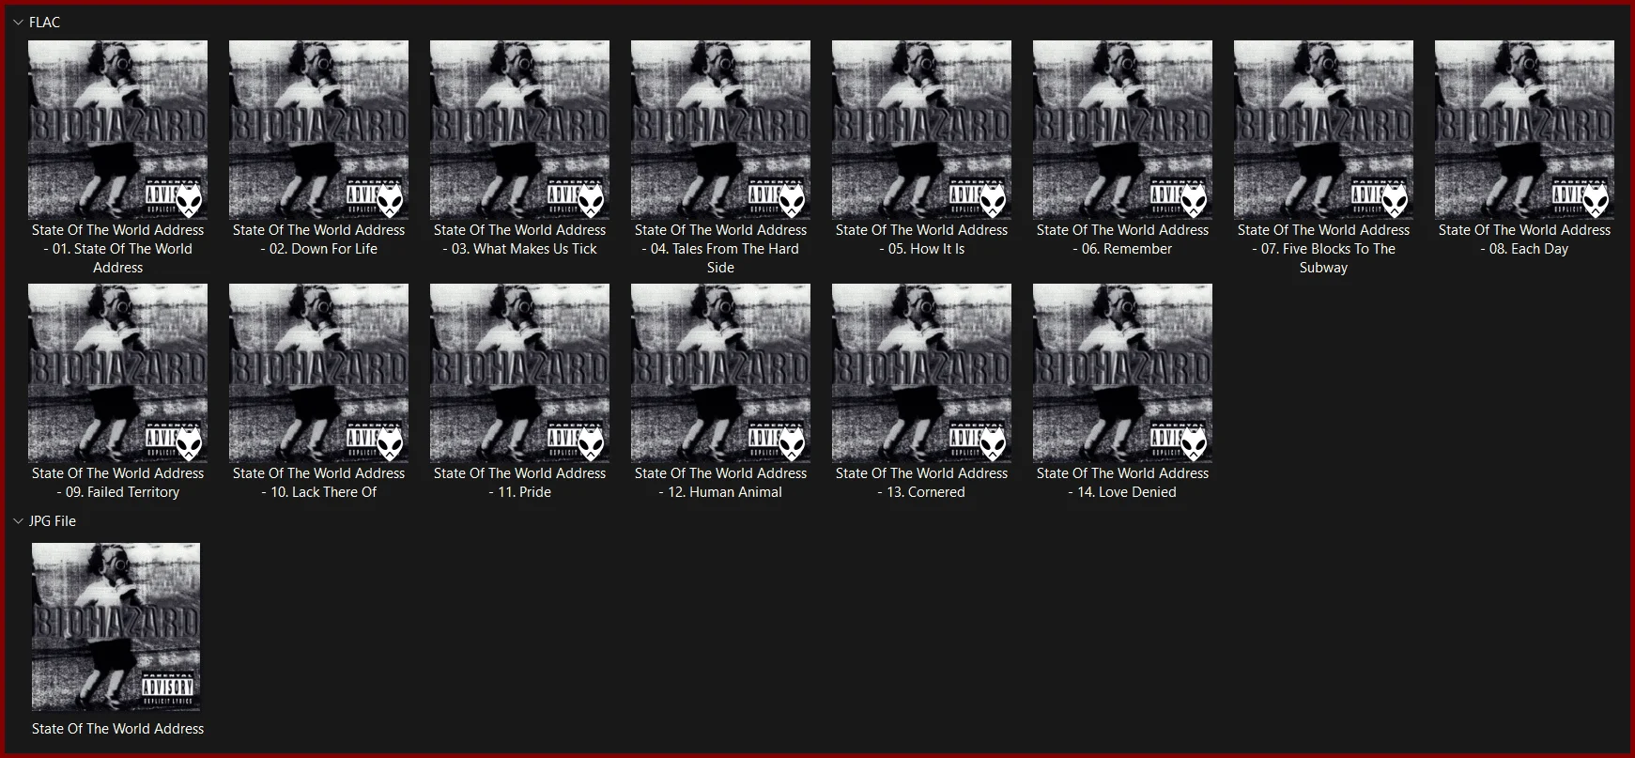Select album art for 03. What Makes Us Tick

(519, 130)
